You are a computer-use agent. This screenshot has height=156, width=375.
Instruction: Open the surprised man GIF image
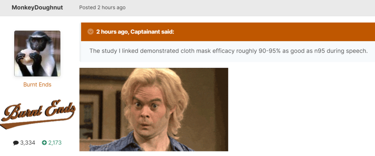(154, 110)
